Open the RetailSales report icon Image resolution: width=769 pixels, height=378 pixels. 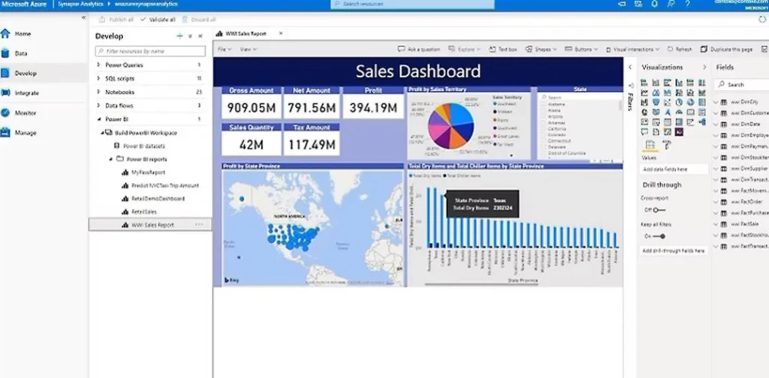tap(125, 212)
